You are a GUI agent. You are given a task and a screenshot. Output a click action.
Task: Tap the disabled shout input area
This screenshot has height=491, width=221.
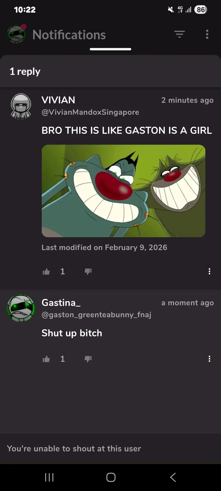click(x=110, y=448)
